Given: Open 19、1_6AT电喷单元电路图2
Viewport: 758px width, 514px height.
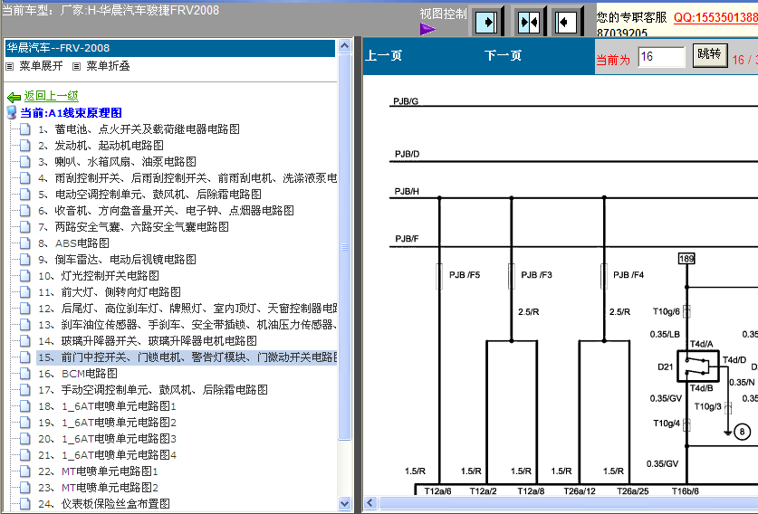Looking at the screenshot, I should [108, 423].
